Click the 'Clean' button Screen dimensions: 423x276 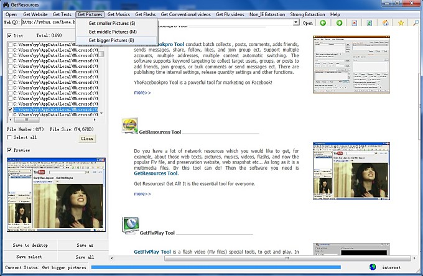point(87,138)
